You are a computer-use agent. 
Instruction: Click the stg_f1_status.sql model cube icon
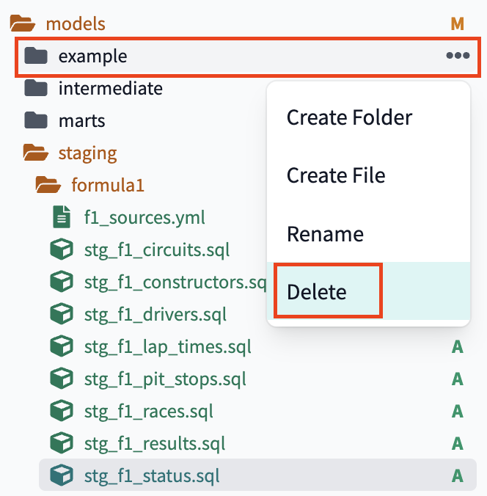click(61, 476)
